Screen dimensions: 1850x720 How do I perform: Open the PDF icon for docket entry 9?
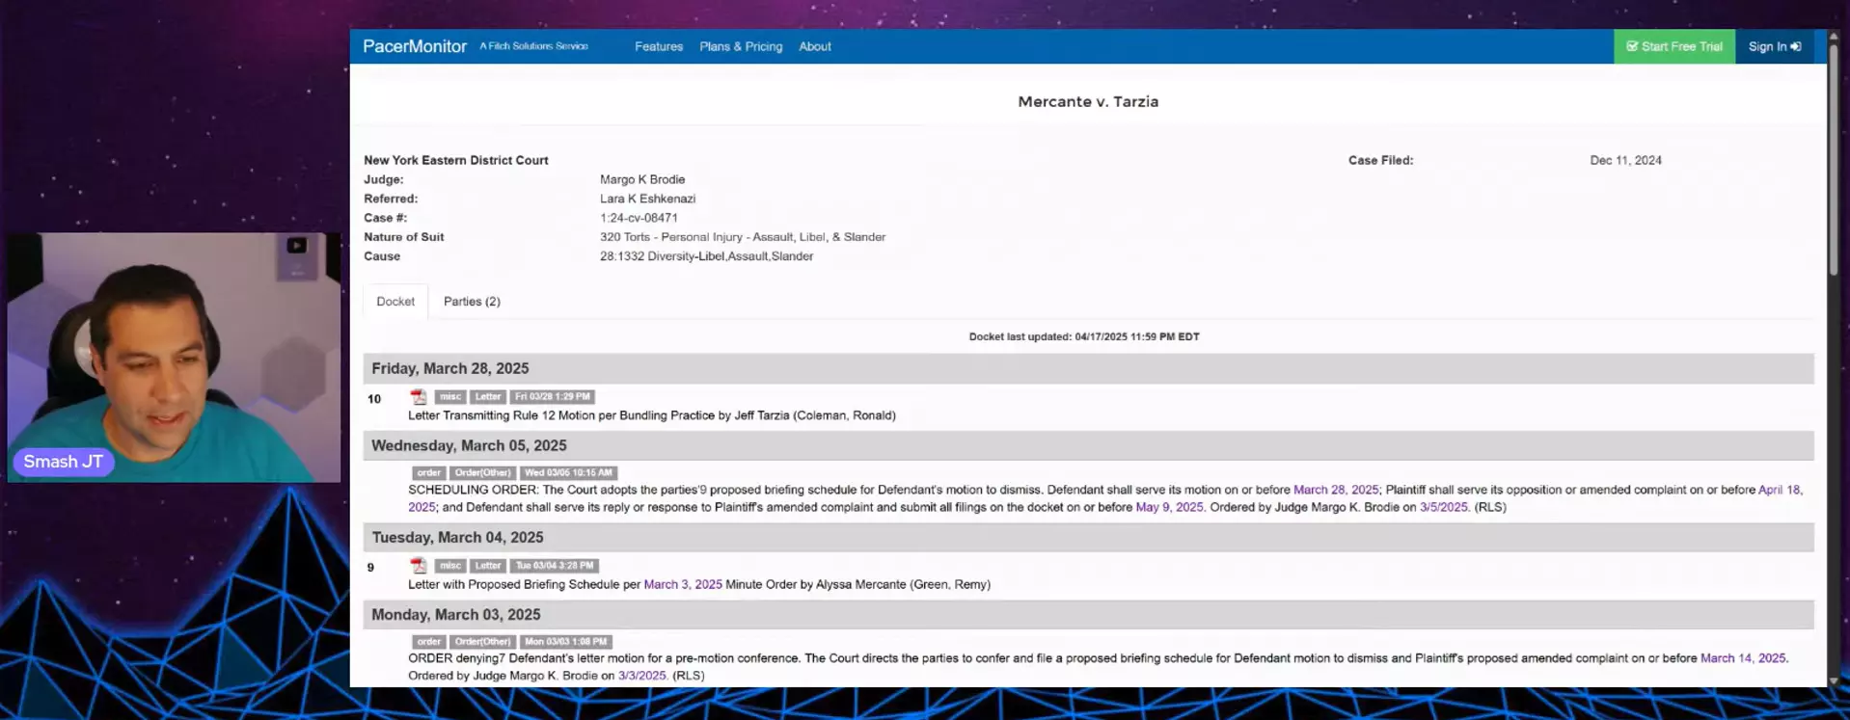tap(418, 565)
